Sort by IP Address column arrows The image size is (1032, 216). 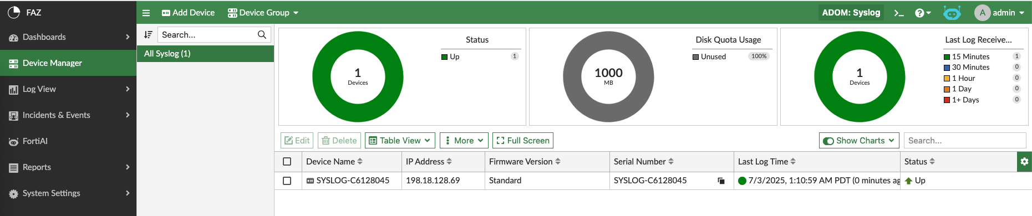coord(449,161)
